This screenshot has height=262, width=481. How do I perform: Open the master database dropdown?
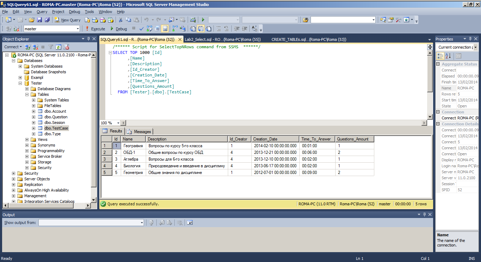point(78,29)
